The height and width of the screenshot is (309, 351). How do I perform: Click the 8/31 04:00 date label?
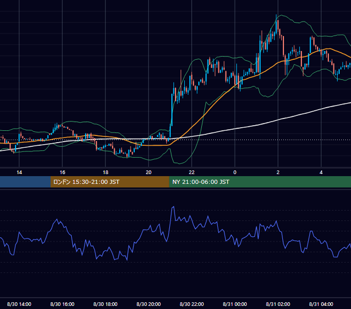click(321, 304)
